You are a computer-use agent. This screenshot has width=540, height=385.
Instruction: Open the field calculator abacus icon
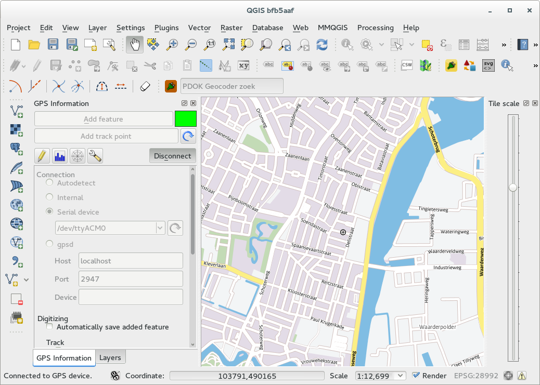coord(482,45)
